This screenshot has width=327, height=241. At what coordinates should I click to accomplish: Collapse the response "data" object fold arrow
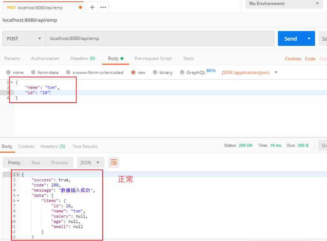tap(18, 196)
